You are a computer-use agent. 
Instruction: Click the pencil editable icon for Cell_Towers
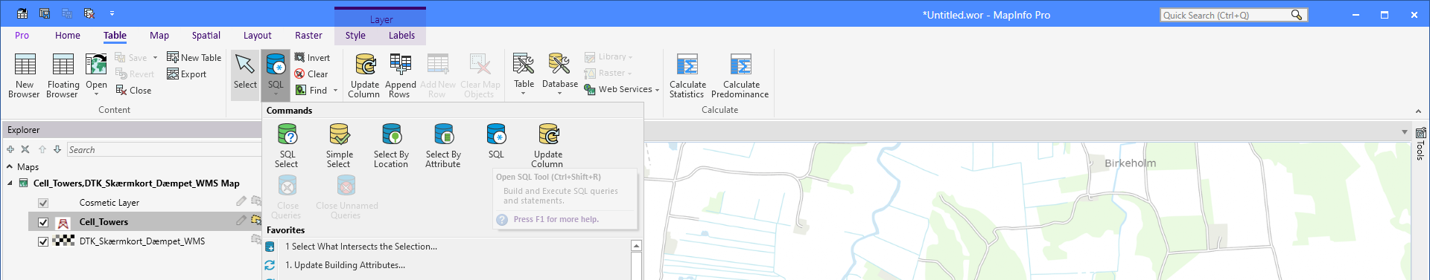[x=241, y=221]
